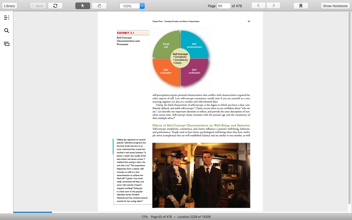Open the table of contents icon

coord(7,18)
